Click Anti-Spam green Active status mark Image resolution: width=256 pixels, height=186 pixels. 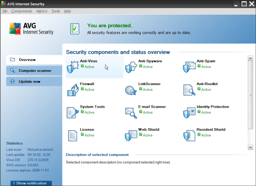(199, 66)
